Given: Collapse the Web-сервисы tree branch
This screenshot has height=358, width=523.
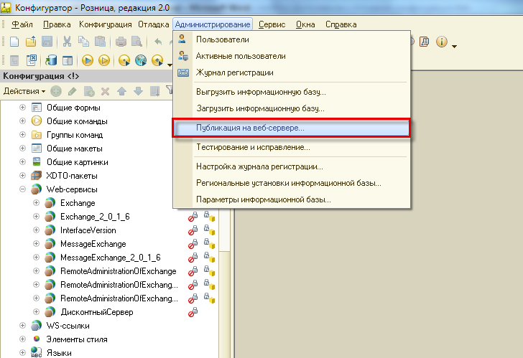Looking at the screenshot, I should [22, 189].
